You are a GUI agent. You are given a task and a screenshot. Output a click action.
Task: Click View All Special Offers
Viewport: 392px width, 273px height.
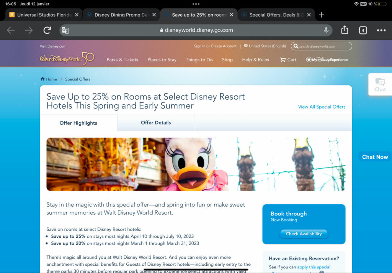[322, 107]
